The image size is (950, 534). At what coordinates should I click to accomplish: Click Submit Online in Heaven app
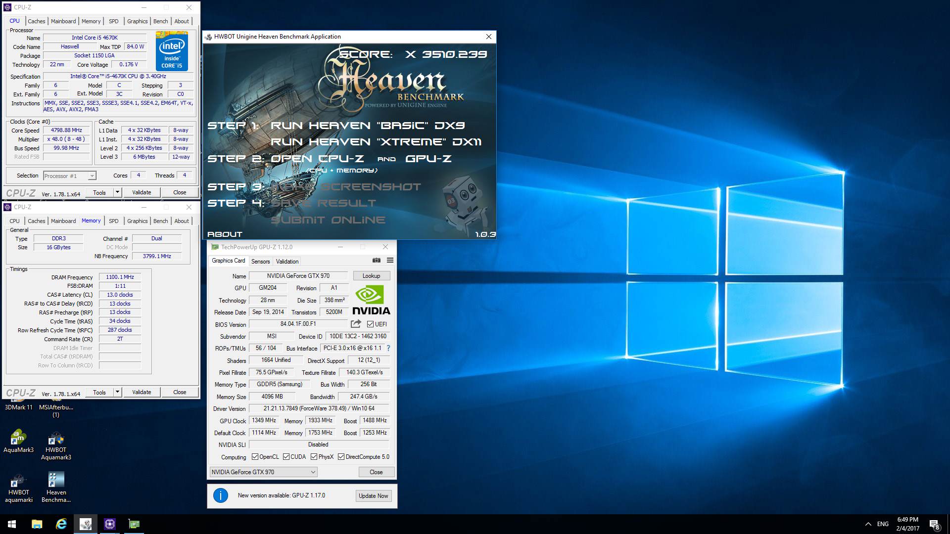point(328,220)
